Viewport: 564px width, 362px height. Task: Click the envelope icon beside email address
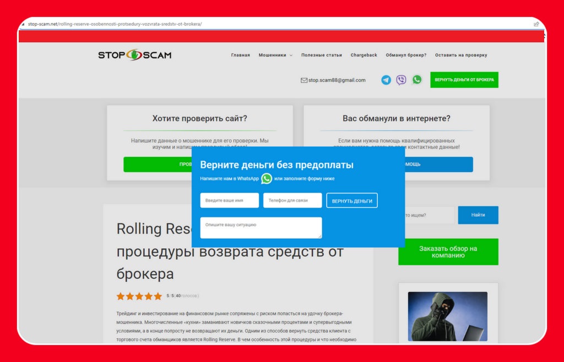[303, 80]
